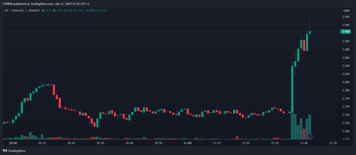Click the +0.006 (+0.15%) change value
Screen dimensions: 356x155
[x=96, y=11]
